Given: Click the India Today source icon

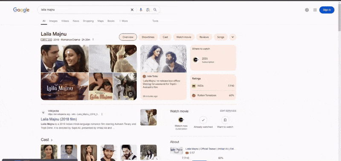Looking at the screenshot, I should point(144,76).
